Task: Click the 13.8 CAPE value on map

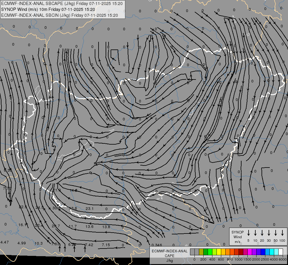Action: (106, 227)
